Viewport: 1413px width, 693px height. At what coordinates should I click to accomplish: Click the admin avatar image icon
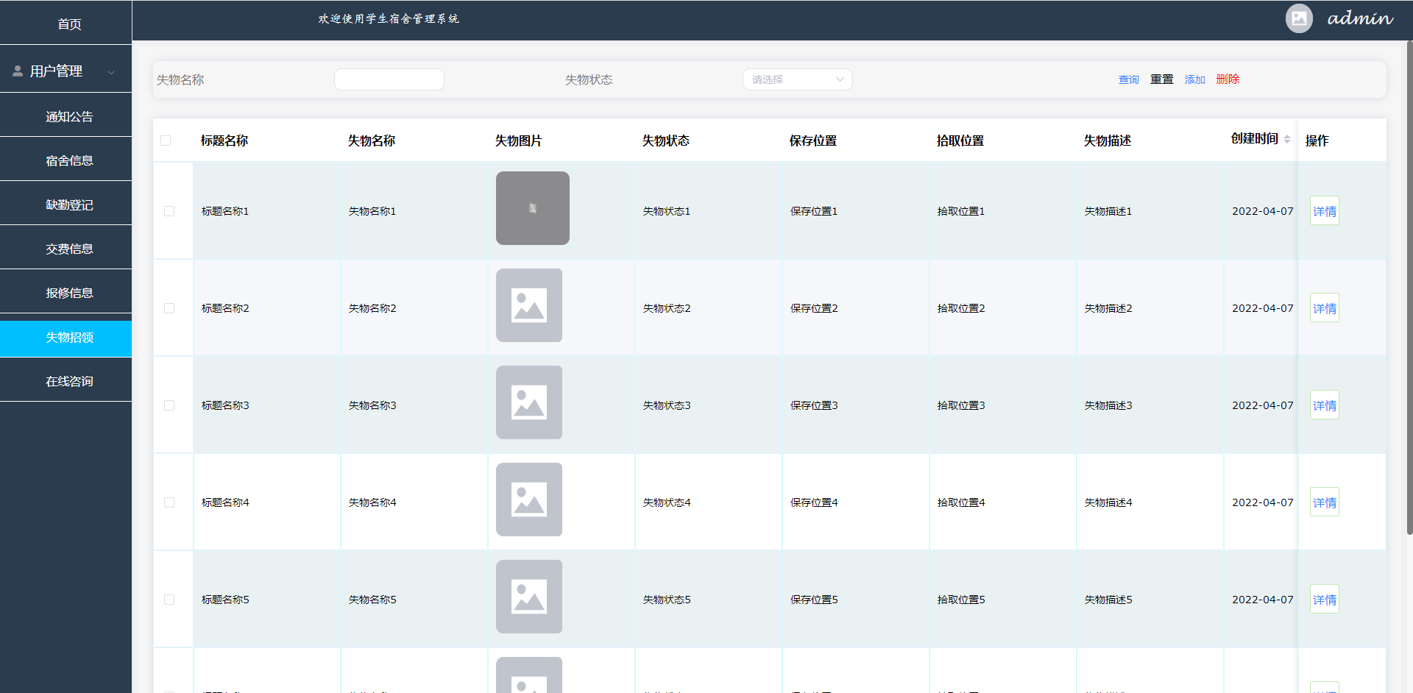[x=1299, y=18]
